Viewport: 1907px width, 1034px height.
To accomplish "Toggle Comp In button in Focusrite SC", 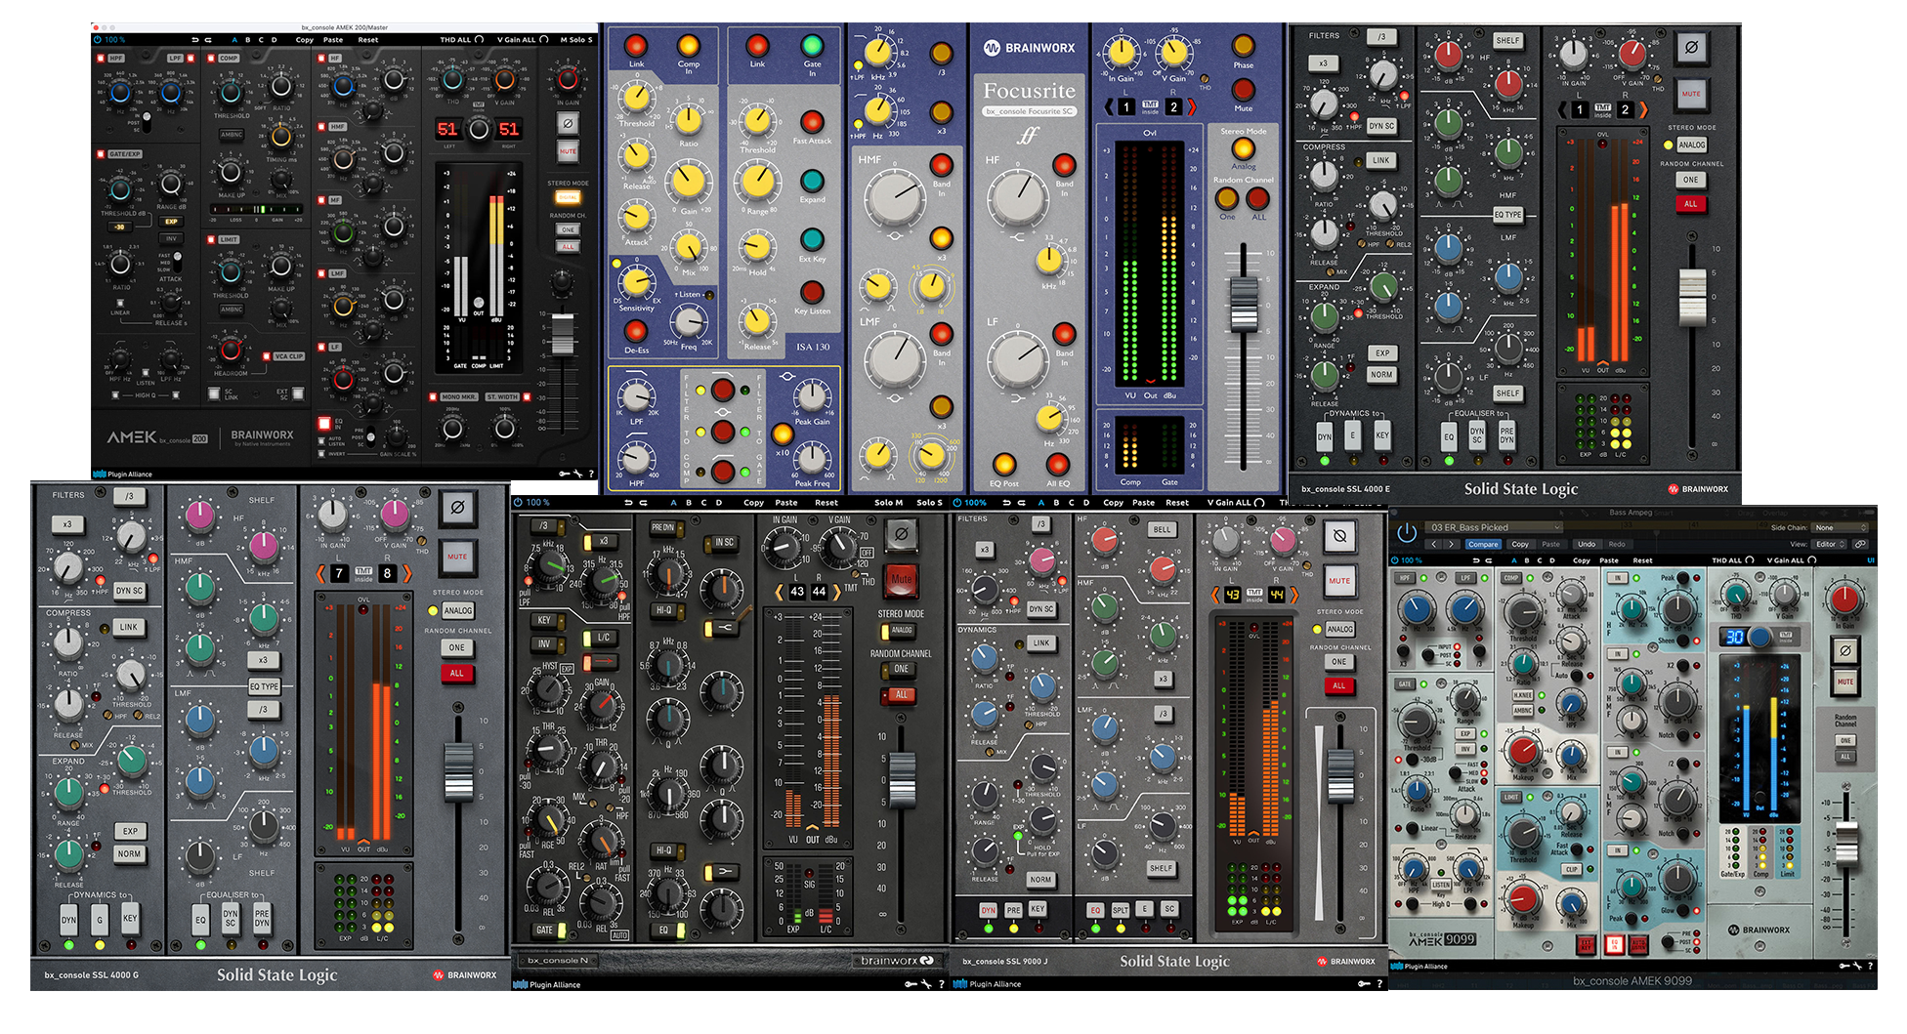I will pos(689,45).
